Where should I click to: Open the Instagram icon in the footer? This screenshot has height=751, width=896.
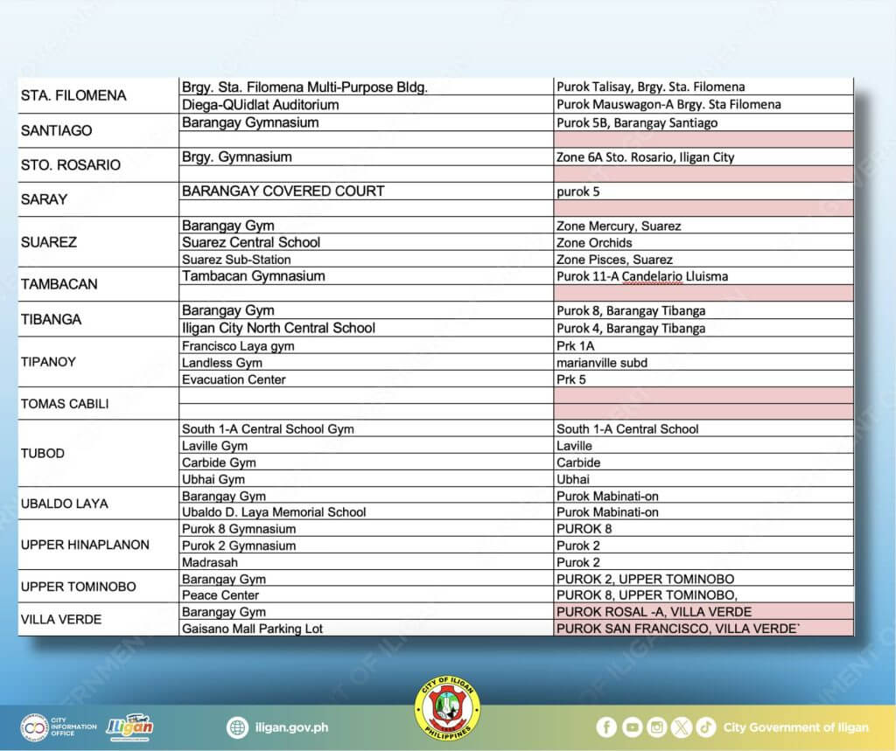[656, 727]
